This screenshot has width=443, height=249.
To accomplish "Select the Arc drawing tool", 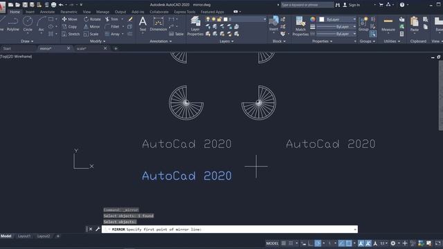I will (42, 24).
